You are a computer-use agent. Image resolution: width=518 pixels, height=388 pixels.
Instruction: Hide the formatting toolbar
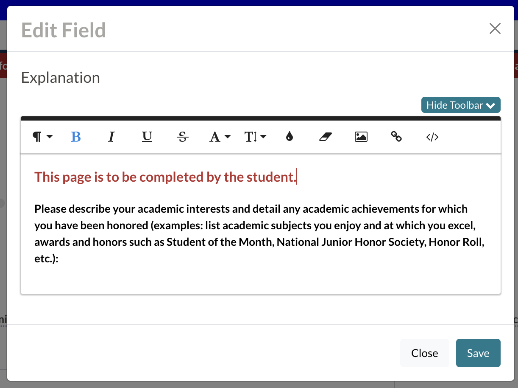coord(461,105)
